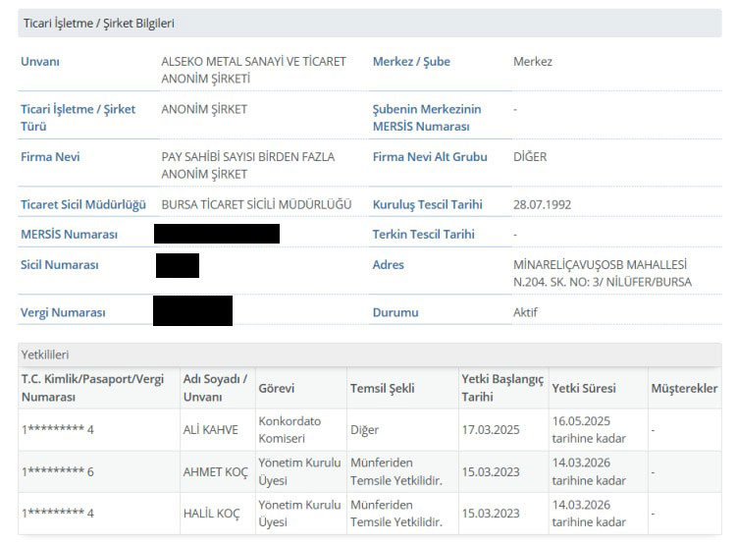736x545 pixels.
Task: Select the 'BURSA TİCARET SİCİLİ MÜDÜRLÜĞÜ' value
Action: click(x=255, y=204)
